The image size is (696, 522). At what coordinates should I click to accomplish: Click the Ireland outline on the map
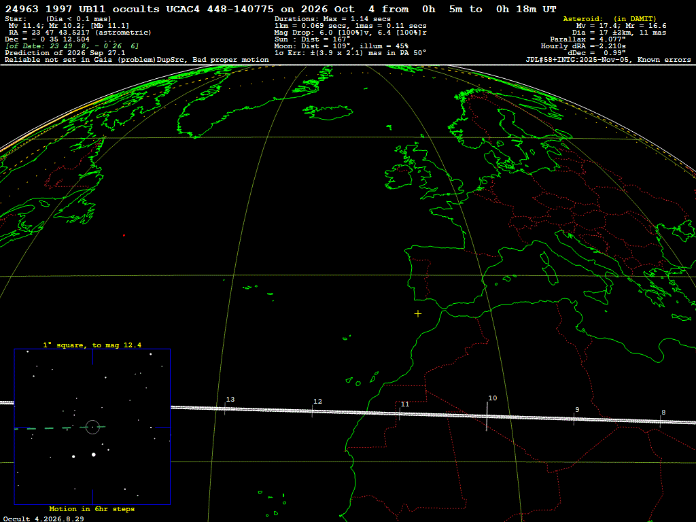(x=397, y=177)
